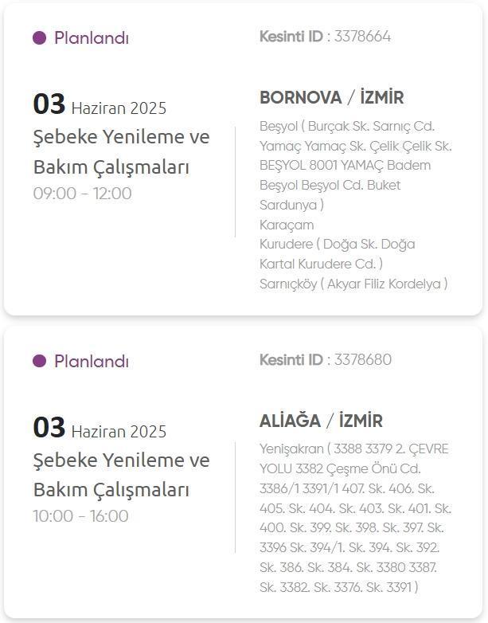Click the Sarnıçköy ( Akyar Filiz Kordelya ) entry

click(353, 284)
